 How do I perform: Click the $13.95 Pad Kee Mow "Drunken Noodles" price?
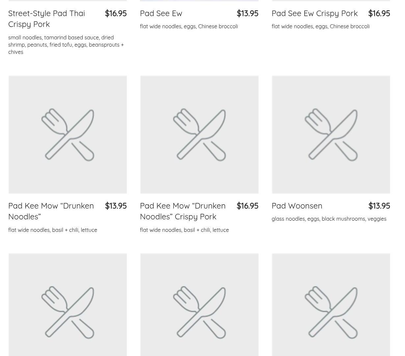(x=116, y=206)
